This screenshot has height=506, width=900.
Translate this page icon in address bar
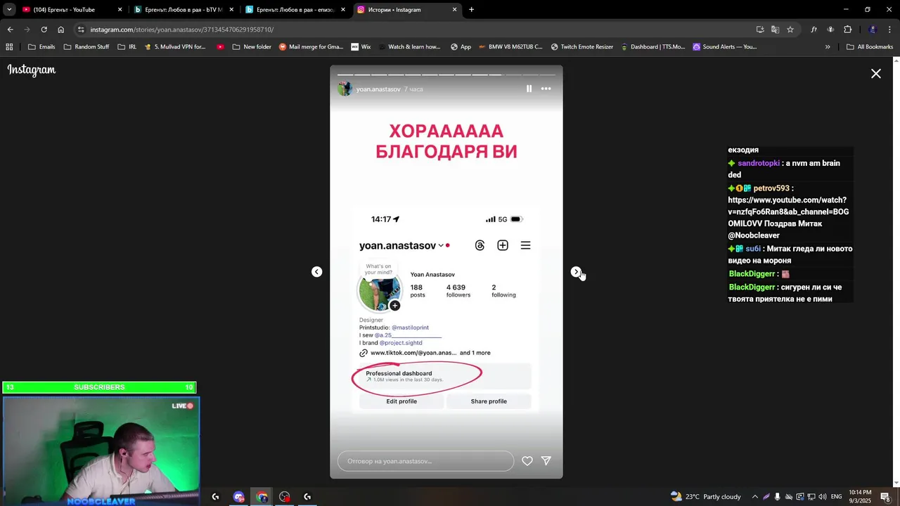click(x=775, y=30)
